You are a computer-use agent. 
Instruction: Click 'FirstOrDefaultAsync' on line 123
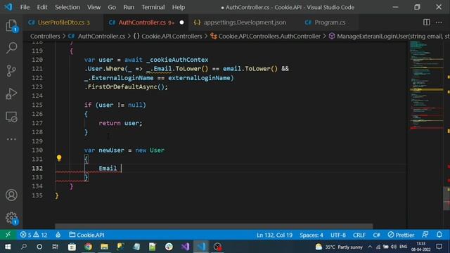[122, 87]
